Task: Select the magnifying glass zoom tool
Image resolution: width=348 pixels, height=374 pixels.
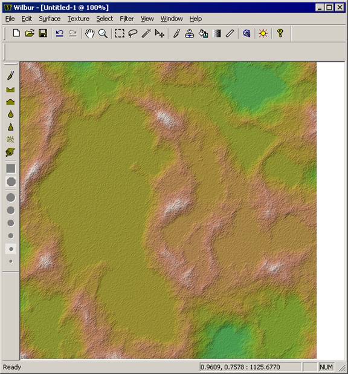Action: pos(103,33)
